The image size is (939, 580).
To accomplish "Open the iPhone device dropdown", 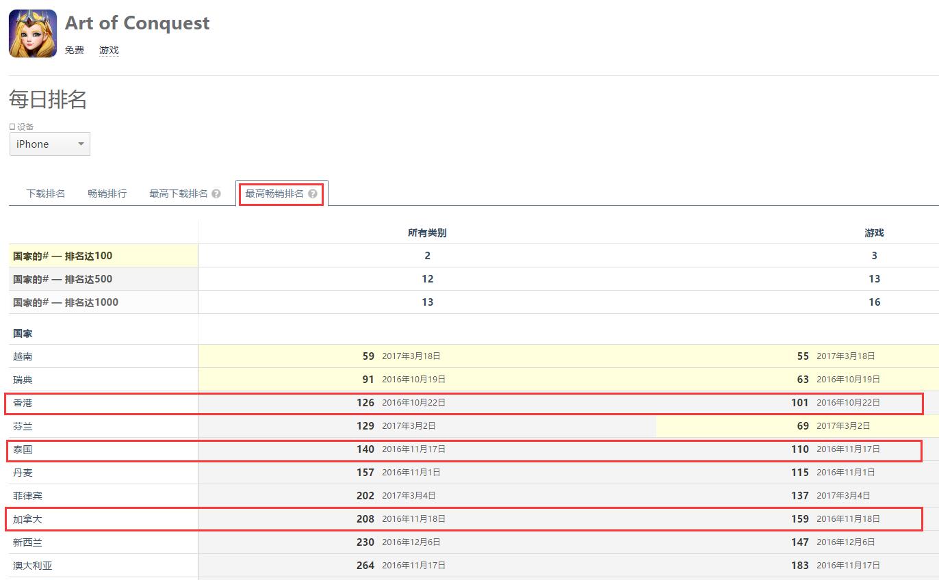I will tap(49, 144).
